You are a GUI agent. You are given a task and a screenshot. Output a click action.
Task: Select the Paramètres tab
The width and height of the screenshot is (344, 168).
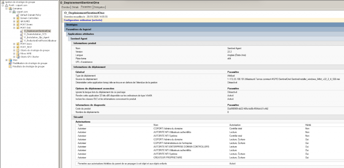pyautogui.click(x=86, y=7)
